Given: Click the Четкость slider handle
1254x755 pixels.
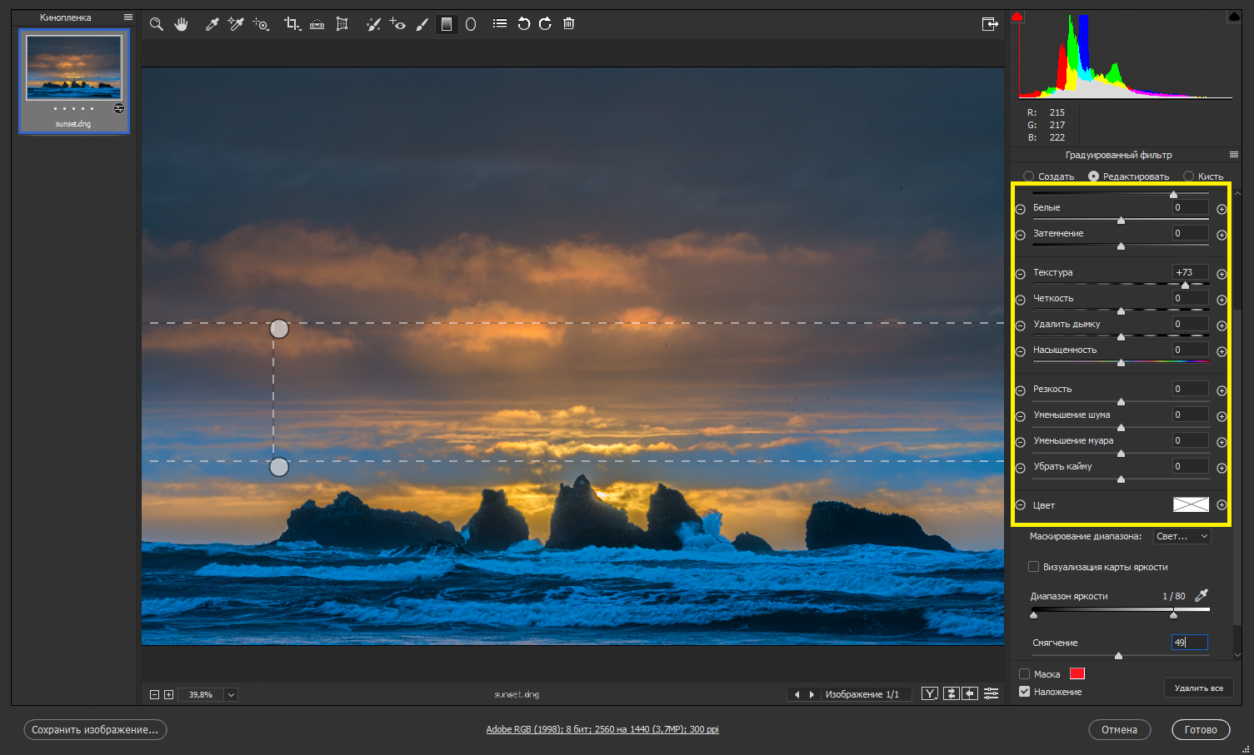Looking at the screenshot, I should point(1121,310).
